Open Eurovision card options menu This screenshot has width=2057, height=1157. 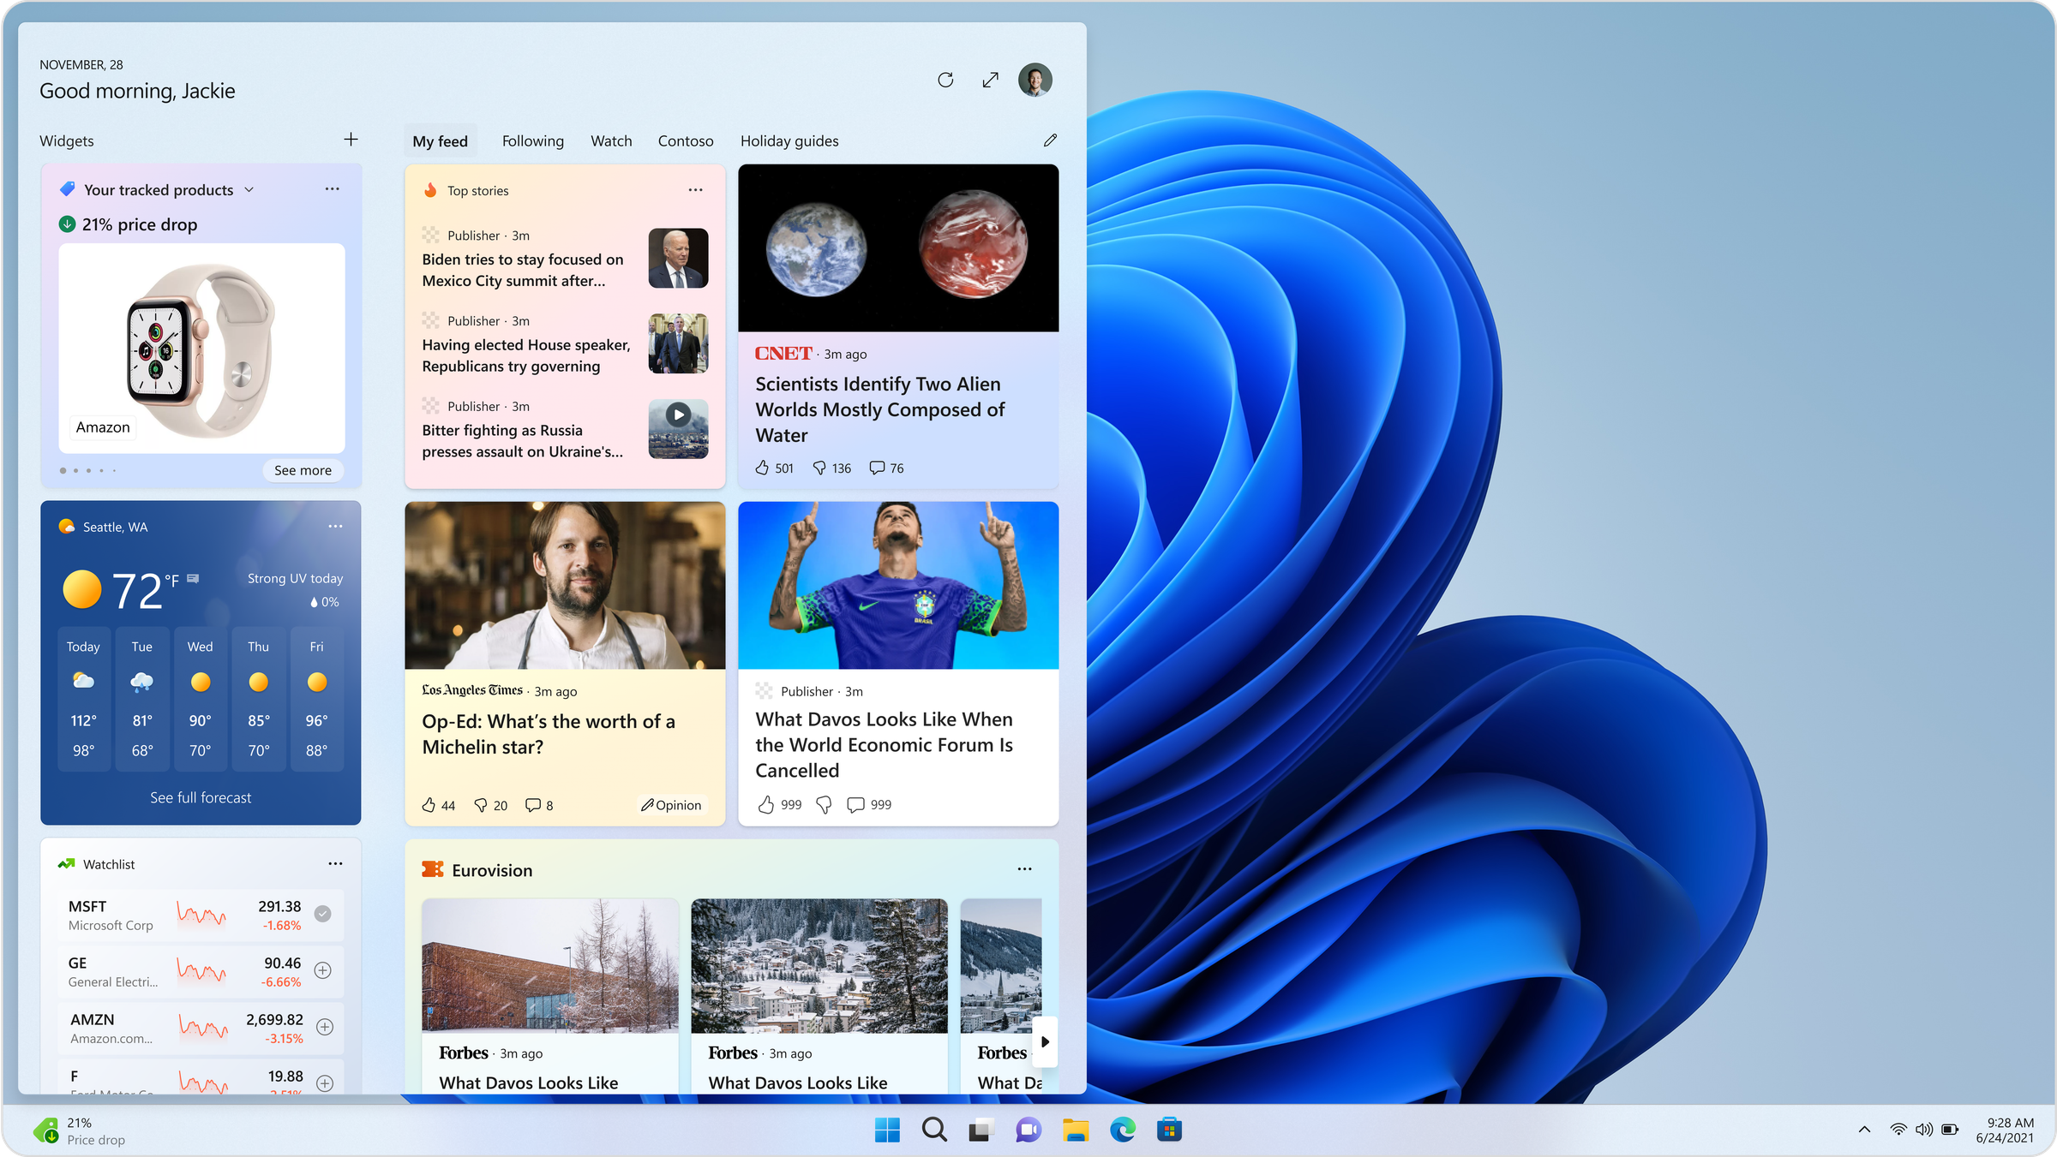1024,869
